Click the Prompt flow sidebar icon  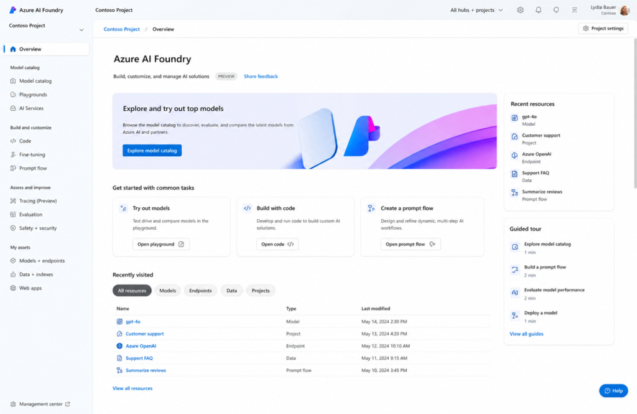(x=13, y=168)
